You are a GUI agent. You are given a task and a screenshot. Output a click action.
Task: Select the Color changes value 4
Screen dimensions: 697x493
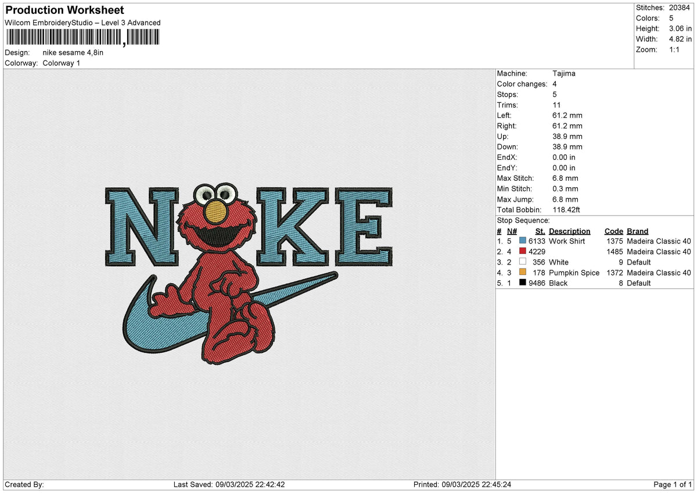point(555,84)
